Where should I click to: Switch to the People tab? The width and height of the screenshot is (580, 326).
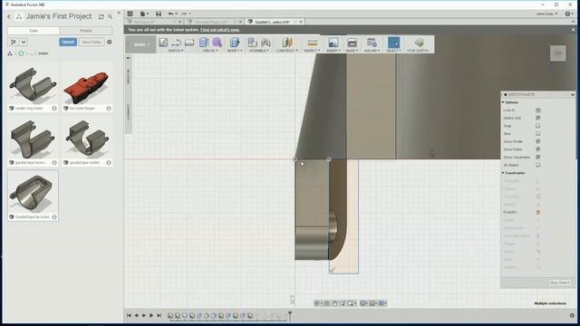86,31
